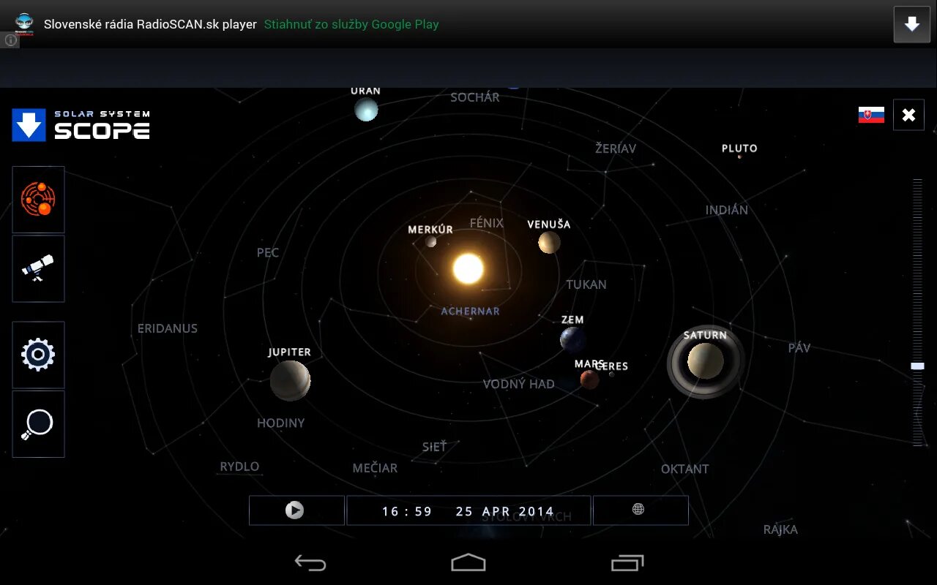Screen dimensions: 937x585
Task: Click the zoom slider handle
Action: (x=917, y=366)
